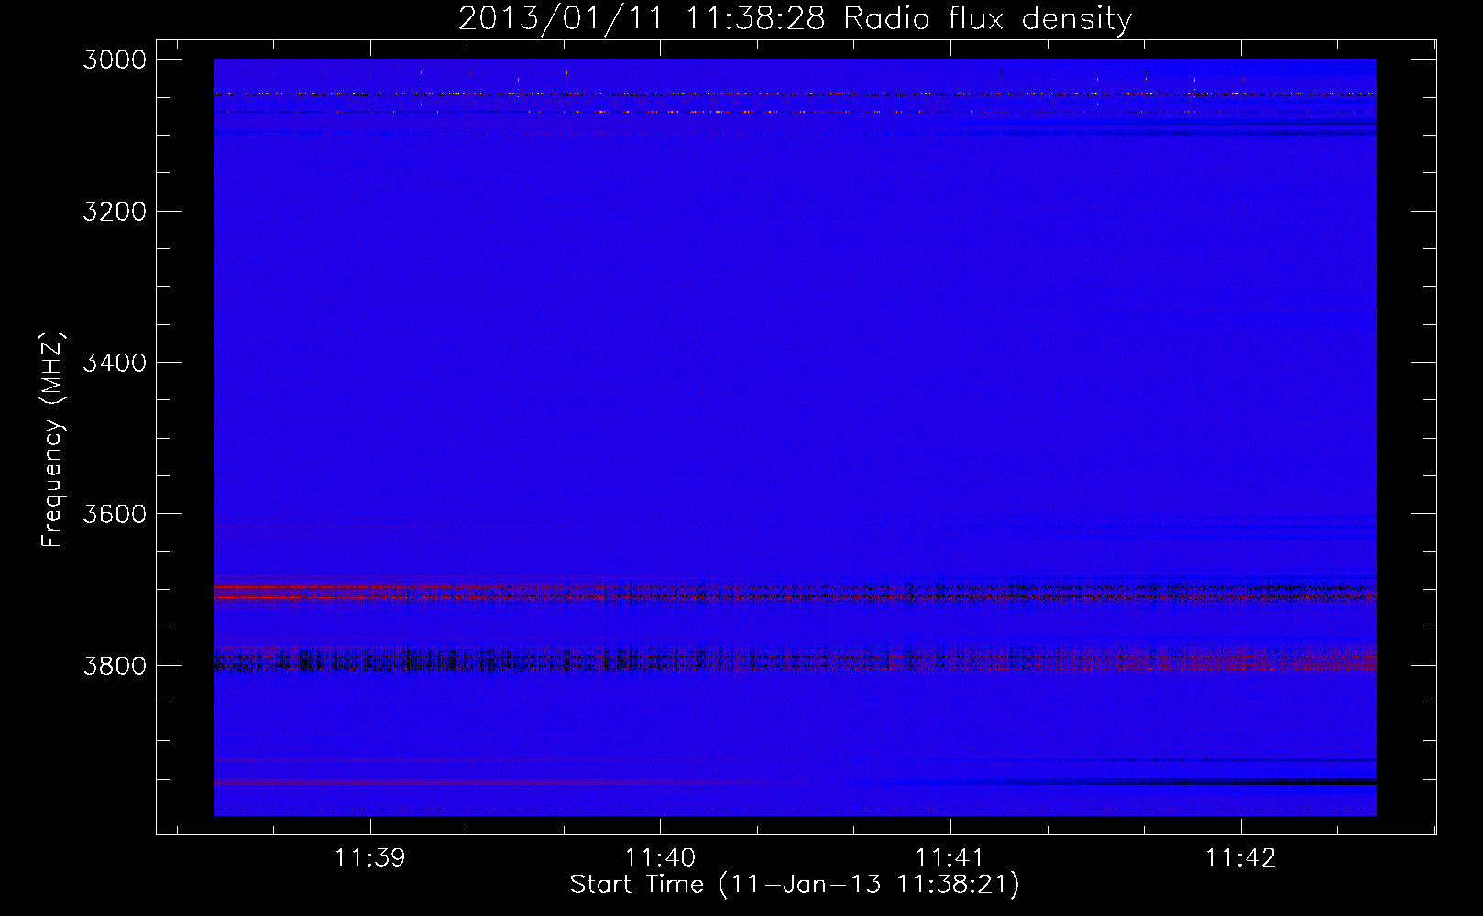This screenshot has height=916, width=1483.
Task: Click the 11:39 time tick label
Action: [x=370, y=858]
